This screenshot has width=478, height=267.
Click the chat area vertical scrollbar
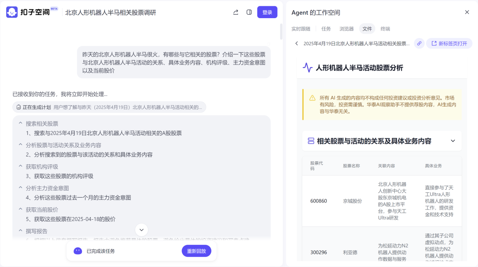pyautogui.click(x=281, y=32)
